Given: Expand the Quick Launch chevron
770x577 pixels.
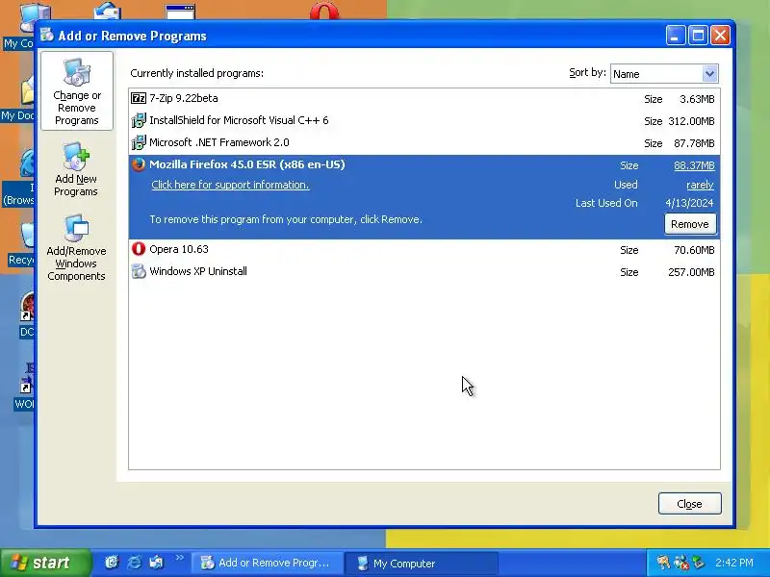Looking at the screenshot, I should click(x=179, y=558).
